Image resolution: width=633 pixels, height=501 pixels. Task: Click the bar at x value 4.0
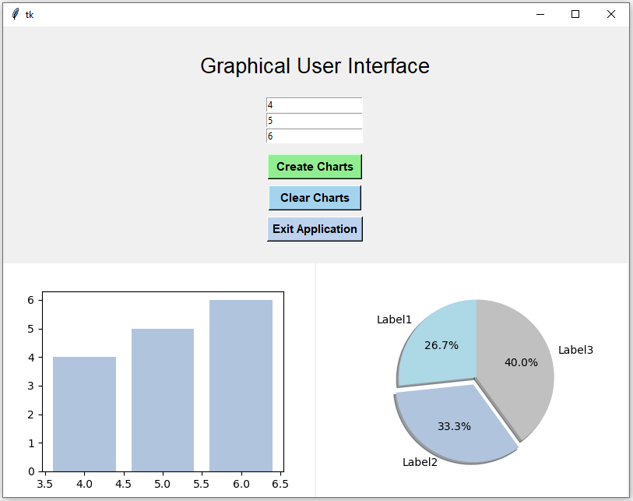point(84,415)
